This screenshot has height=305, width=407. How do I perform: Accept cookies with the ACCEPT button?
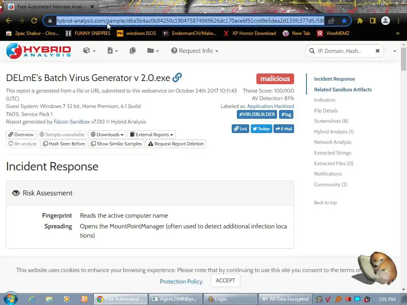225,281
